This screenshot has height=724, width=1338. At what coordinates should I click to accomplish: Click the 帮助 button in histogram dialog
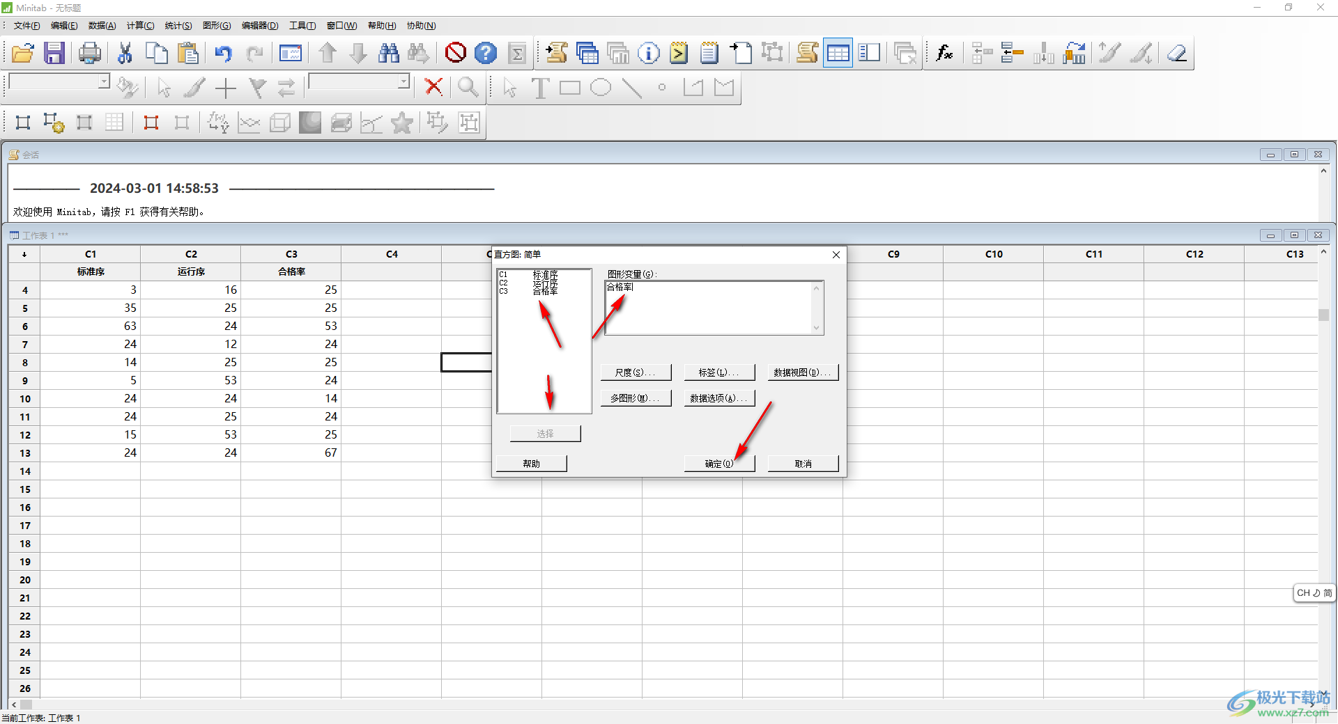click(x=531, y=464)
